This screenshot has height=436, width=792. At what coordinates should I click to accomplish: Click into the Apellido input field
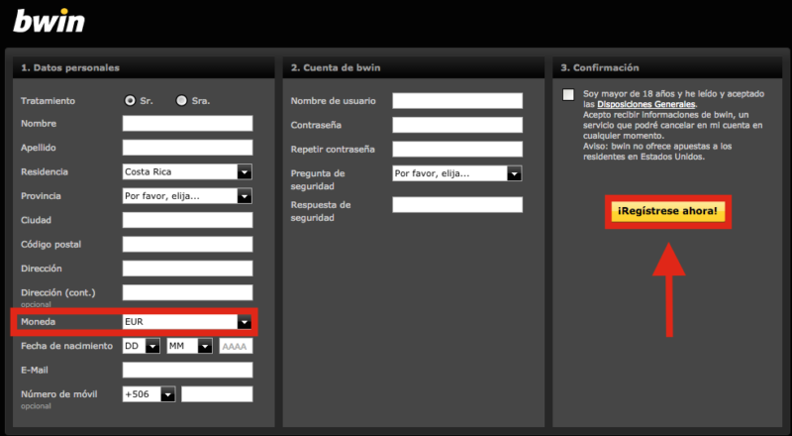187,148
